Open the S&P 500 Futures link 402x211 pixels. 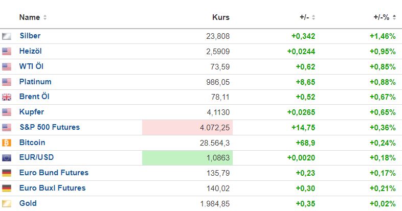[x=50, y=127]
